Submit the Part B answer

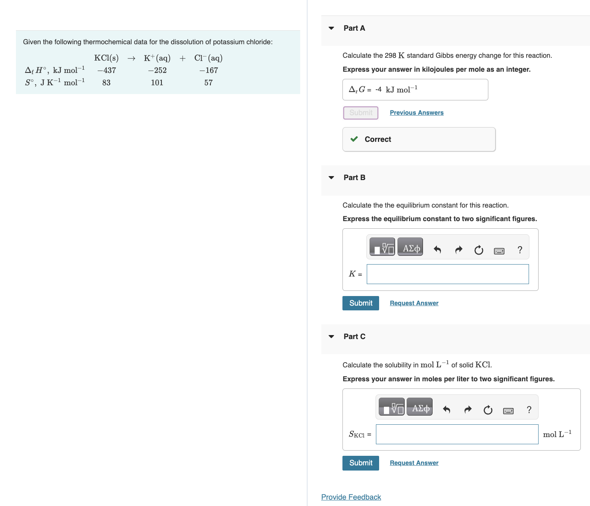[x=360, y=303]
